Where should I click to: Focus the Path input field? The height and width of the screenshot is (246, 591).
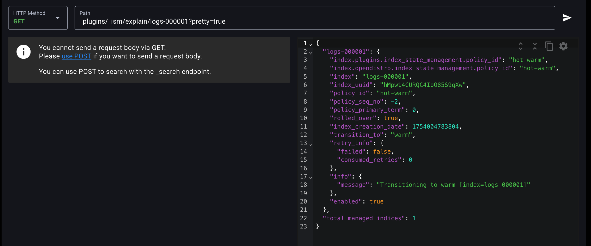(x=315, y=21)
